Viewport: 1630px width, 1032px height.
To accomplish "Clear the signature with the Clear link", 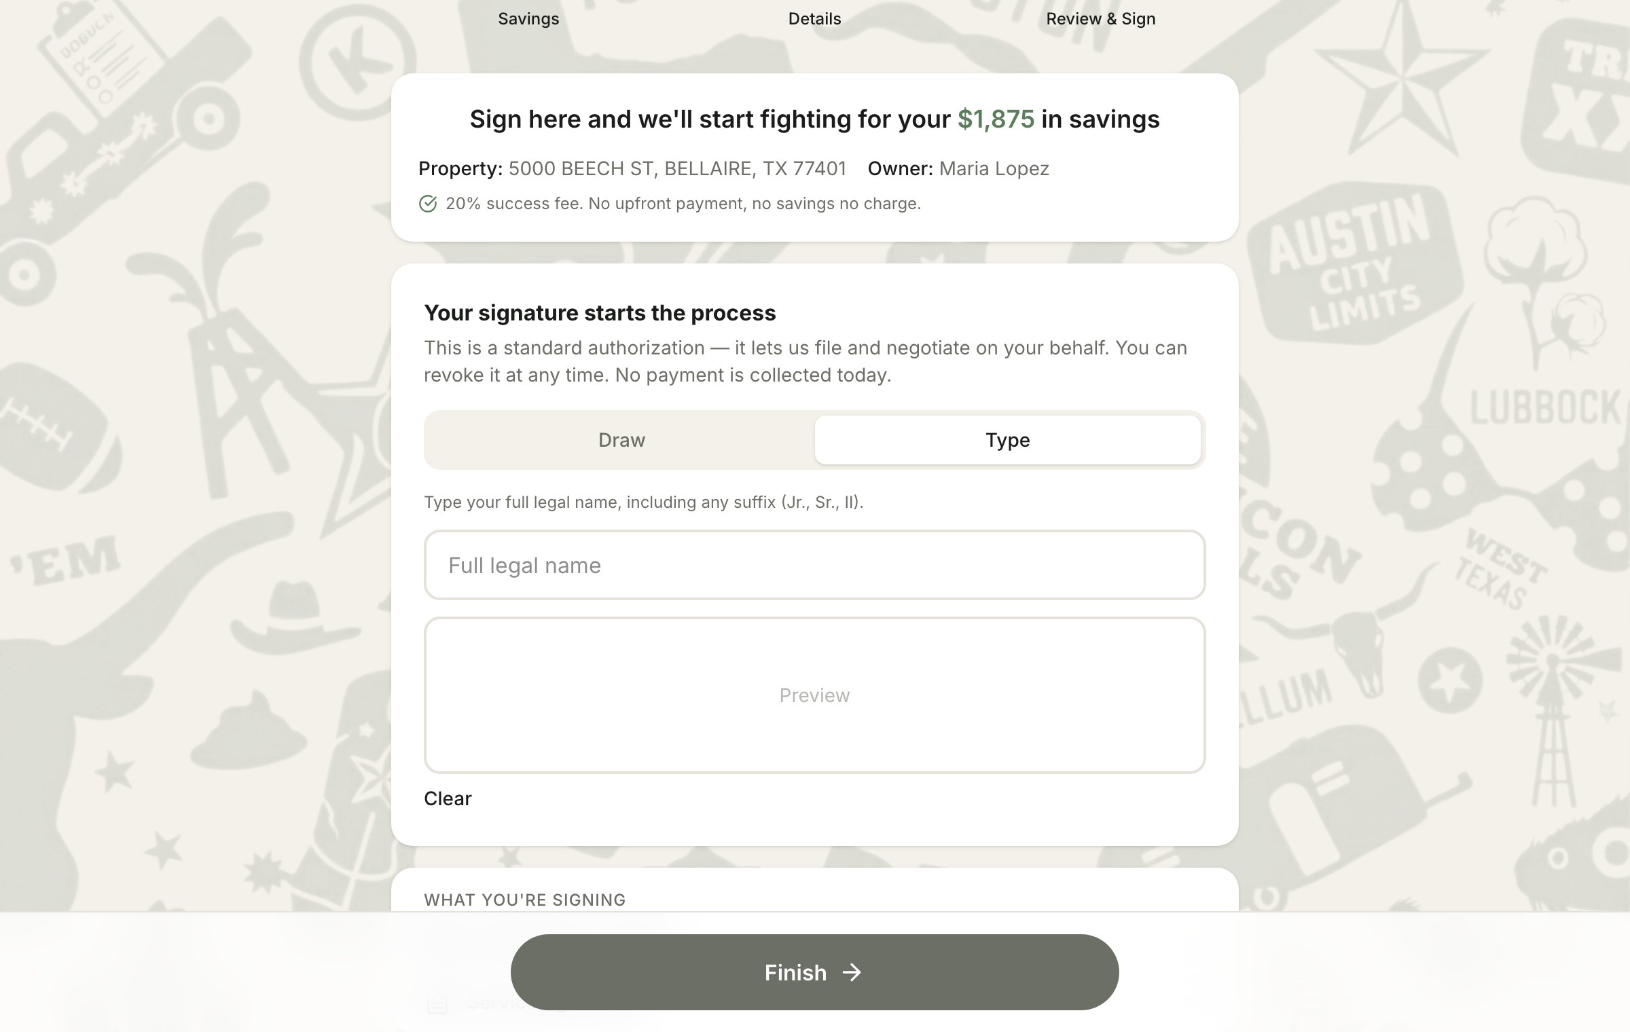I will point(448,798).
